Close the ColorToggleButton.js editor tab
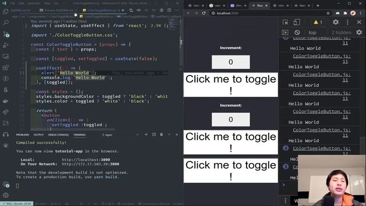The image size is (366, 206). [123, 10]
